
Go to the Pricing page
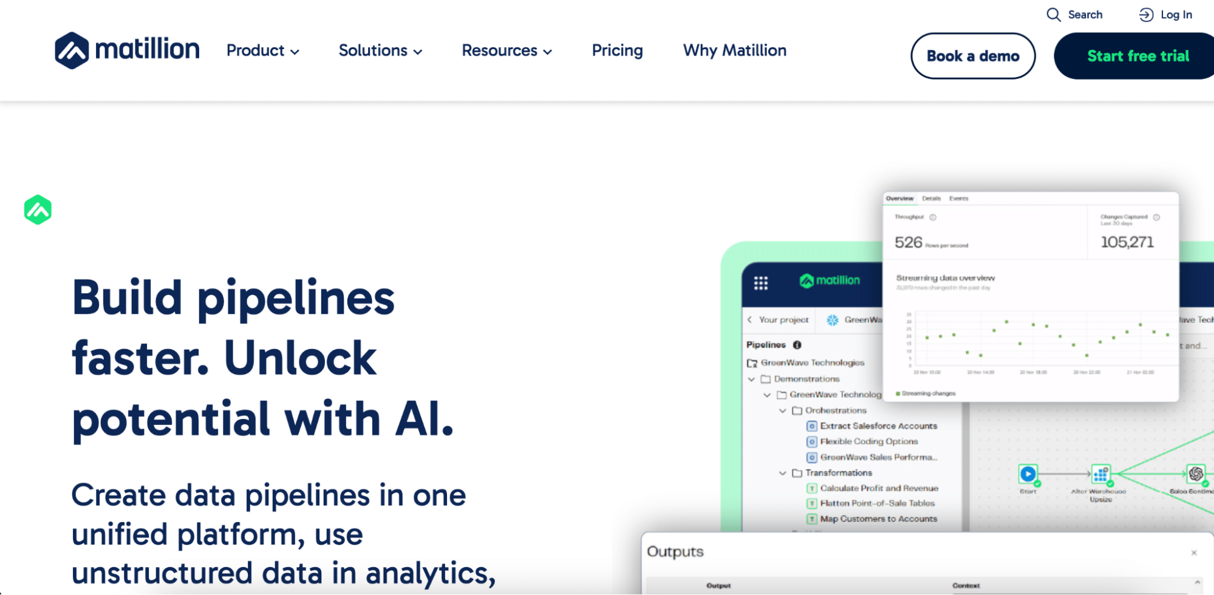tap(617, 50)
